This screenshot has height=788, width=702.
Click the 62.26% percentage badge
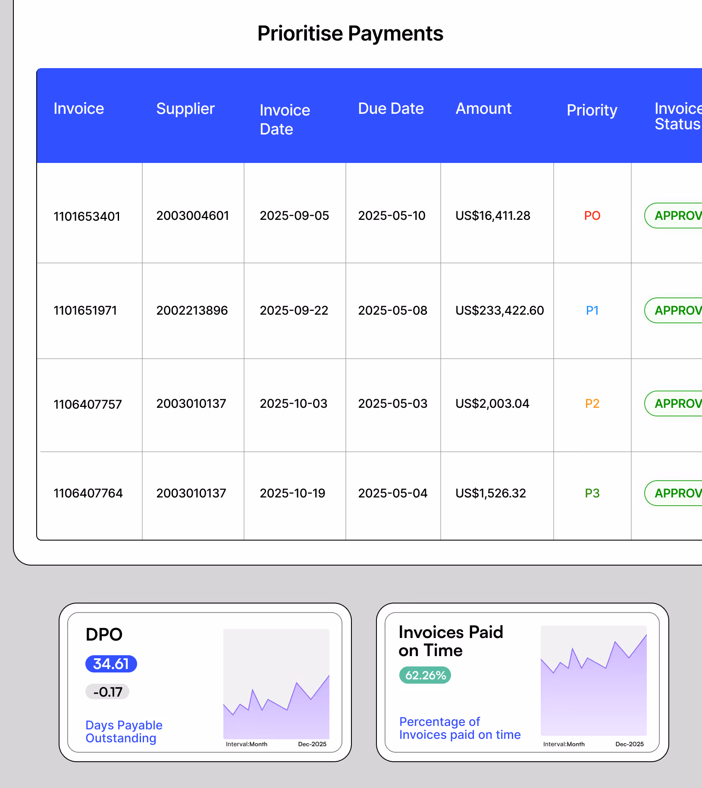click(x=425, y=675)
